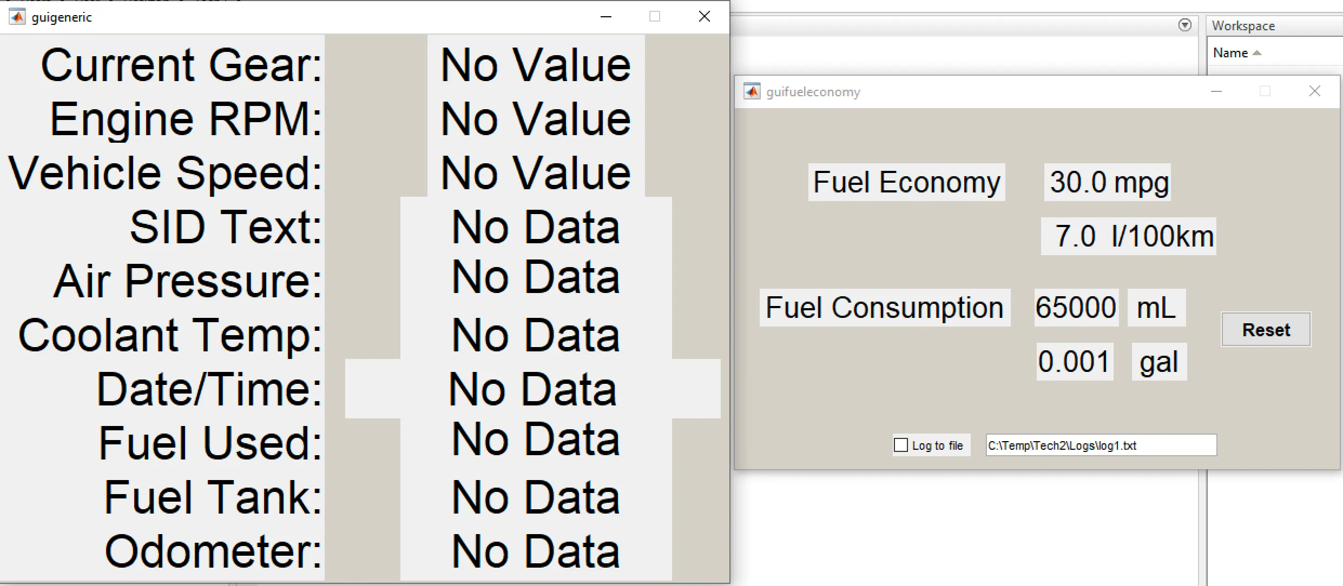
Task: Click the Current Gear No Value field
Action: (536, 64)
